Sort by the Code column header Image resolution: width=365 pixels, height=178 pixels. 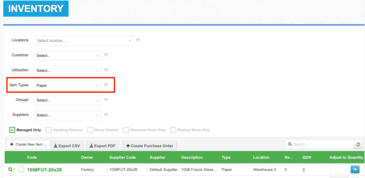32,157
